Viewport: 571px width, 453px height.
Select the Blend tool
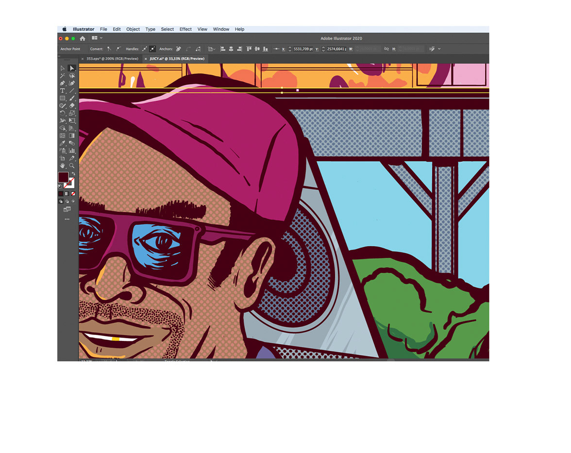[x=72, y=143]
